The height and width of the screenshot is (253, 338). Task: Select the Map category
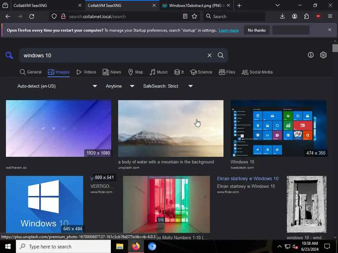click(135, 72)
